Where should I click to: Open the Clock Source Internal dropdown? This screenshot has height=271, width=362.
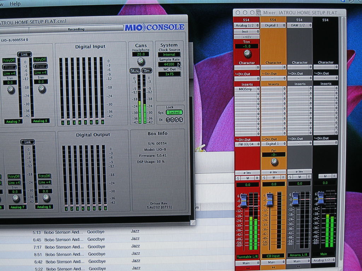point(169,55)
